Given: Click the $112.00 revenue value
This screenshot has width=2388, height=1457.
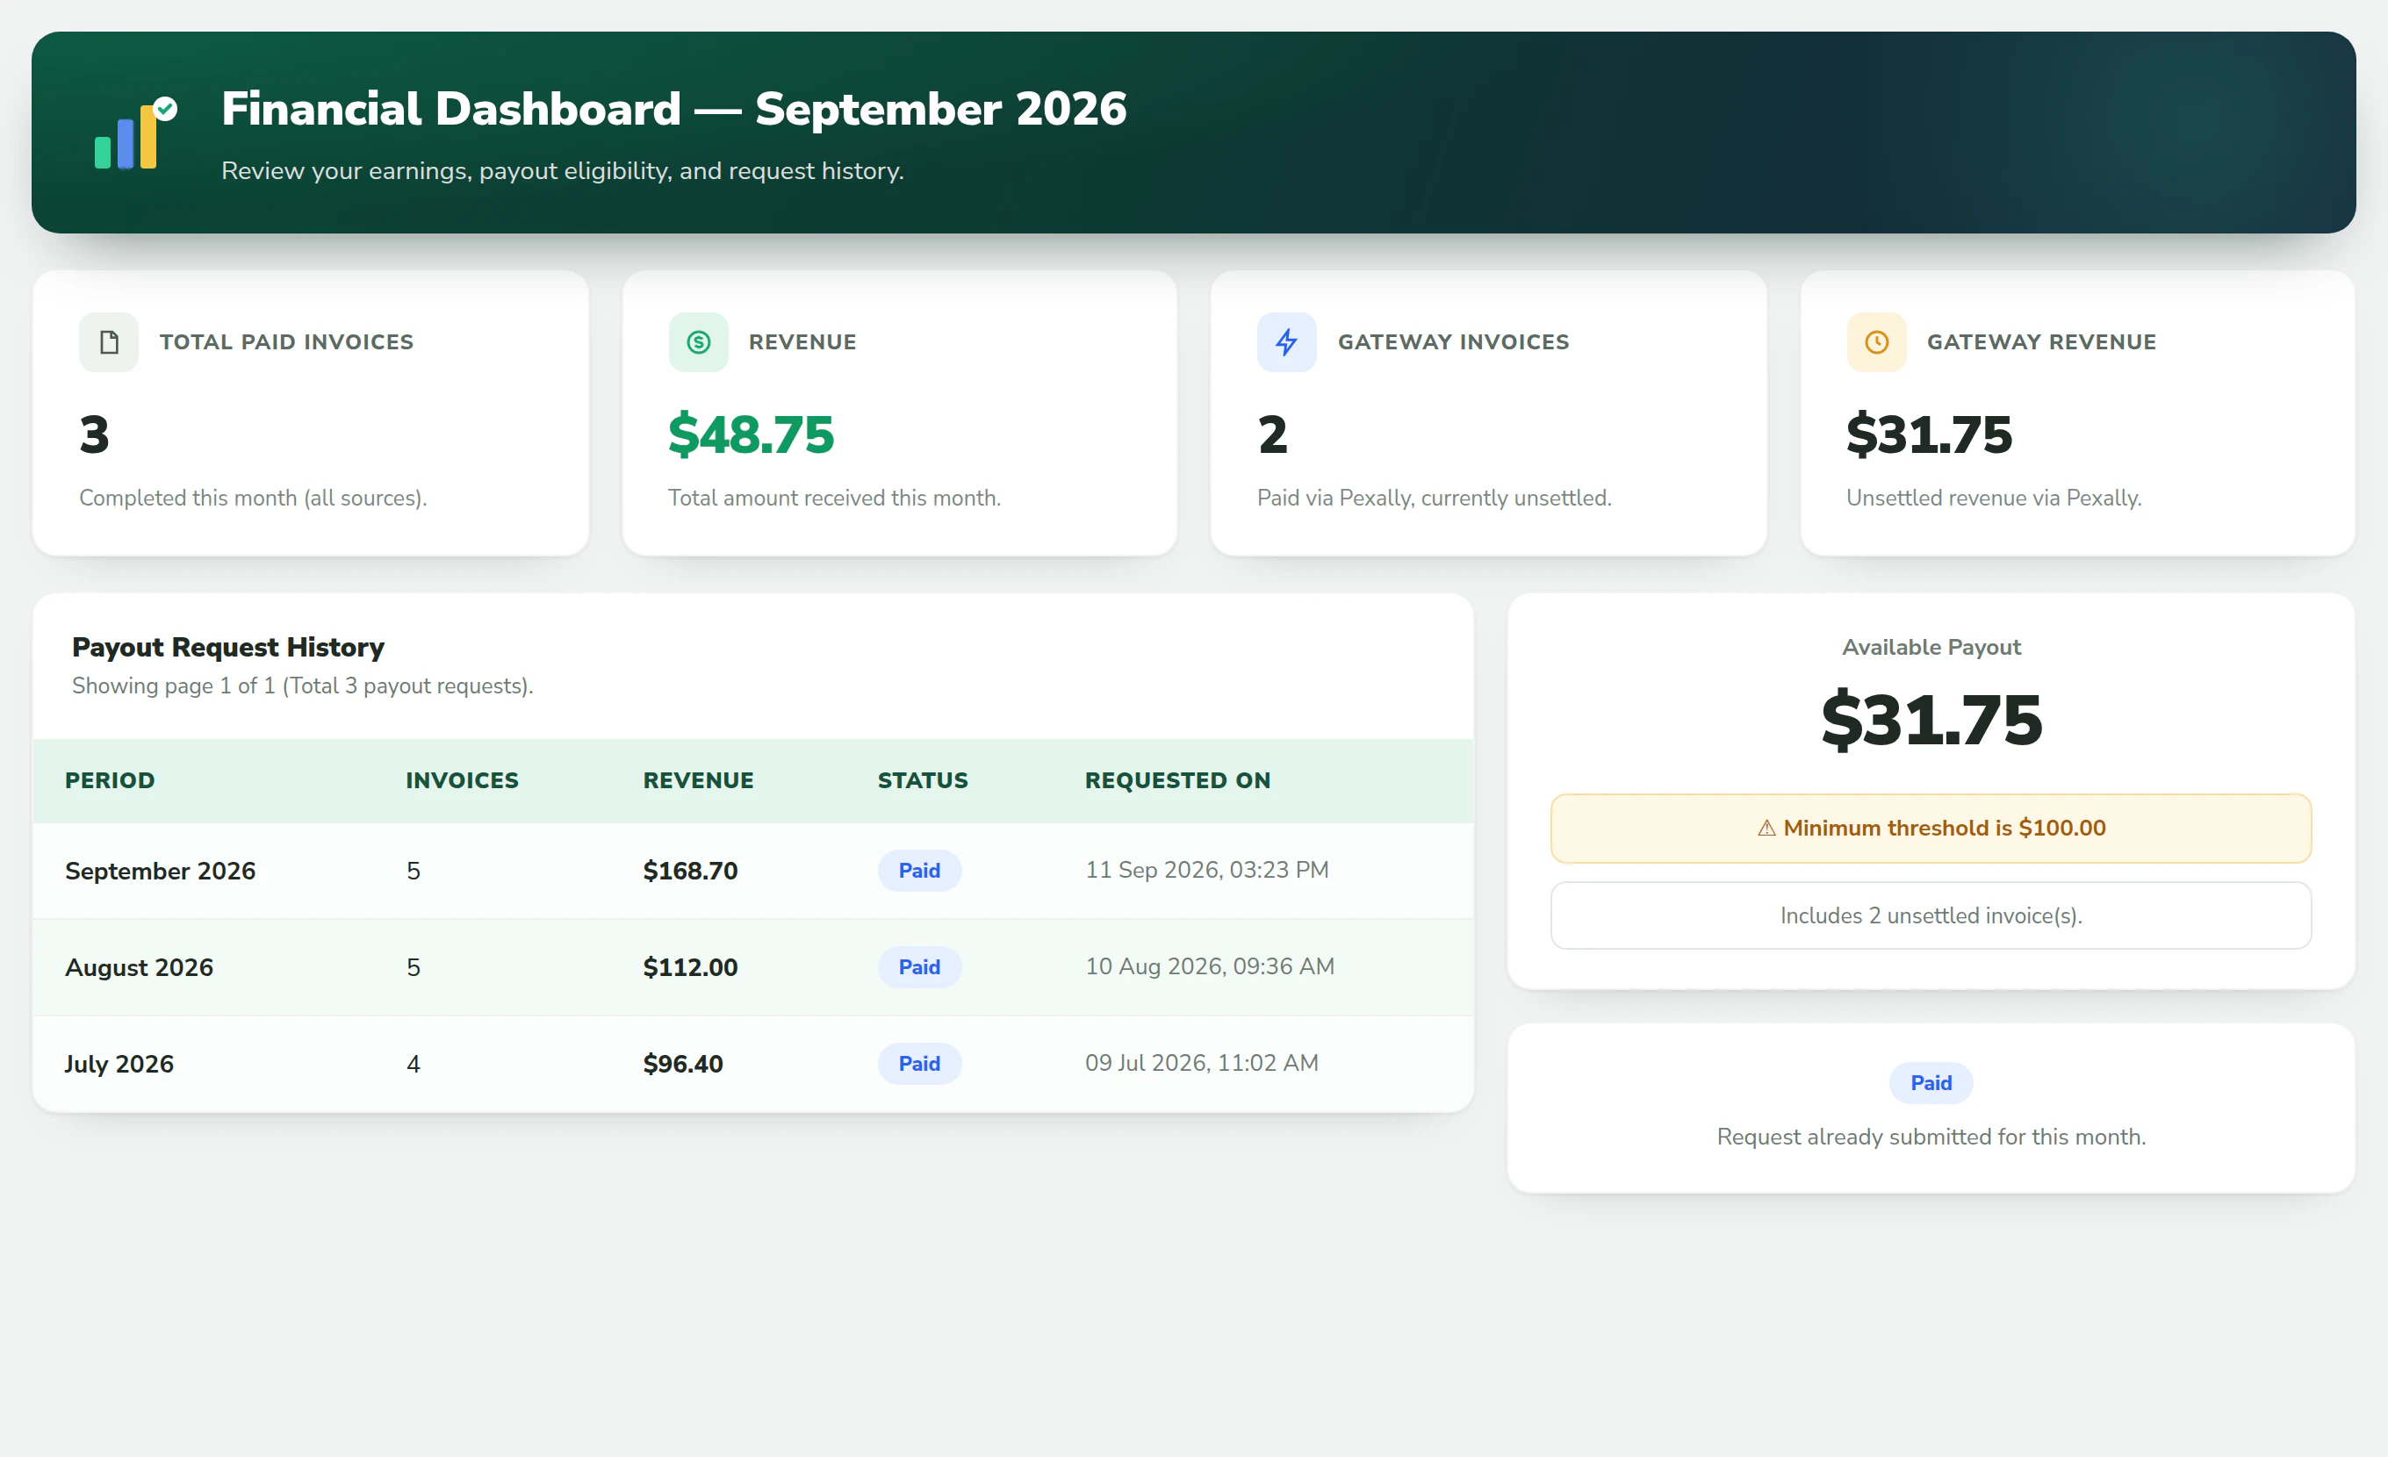Looking at the screenshot, I should [x=690, y=968].
